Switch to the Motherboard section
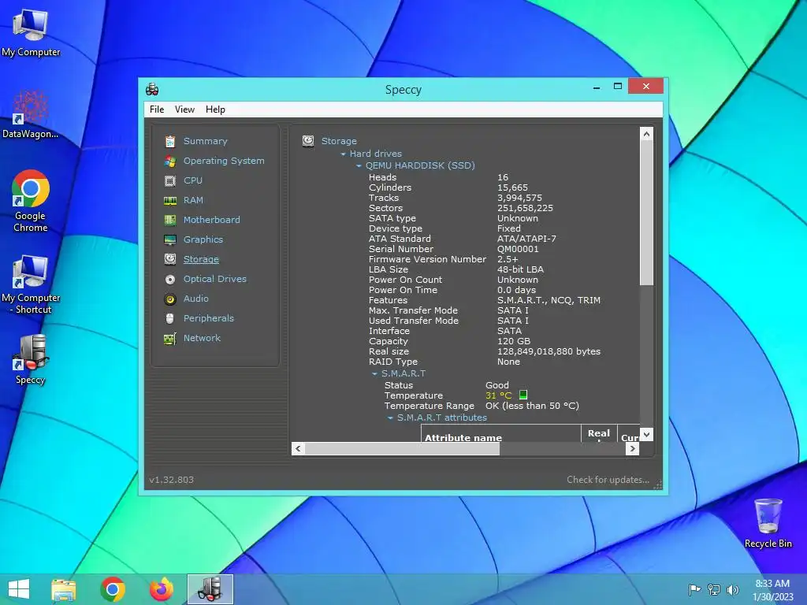 pyautogui.click(x=211, y=220)
